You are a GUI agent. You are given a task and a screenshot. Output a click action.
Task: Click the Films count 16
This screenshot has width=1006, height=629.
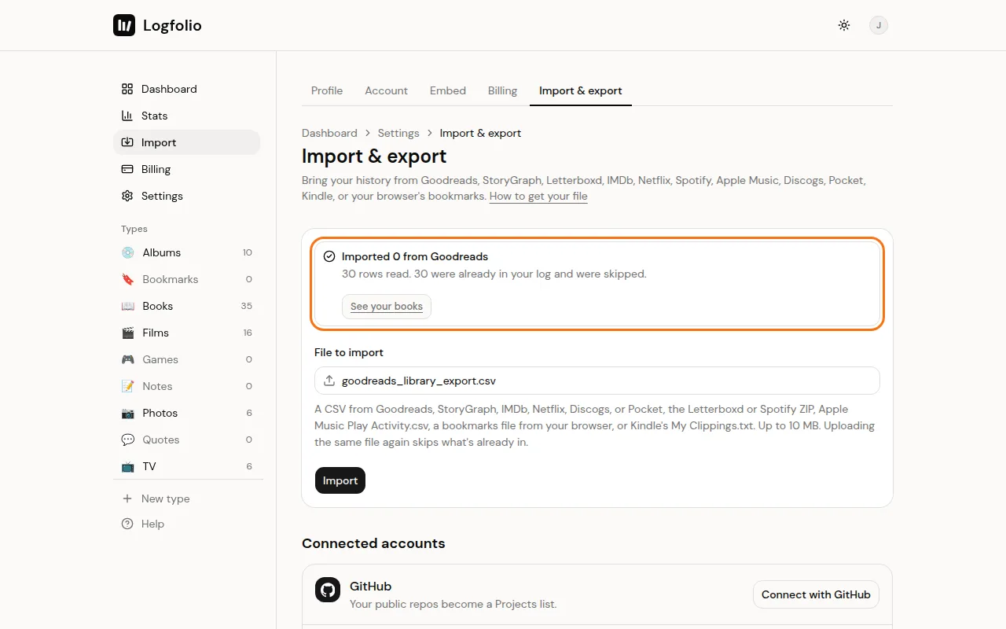coord(248,333)
